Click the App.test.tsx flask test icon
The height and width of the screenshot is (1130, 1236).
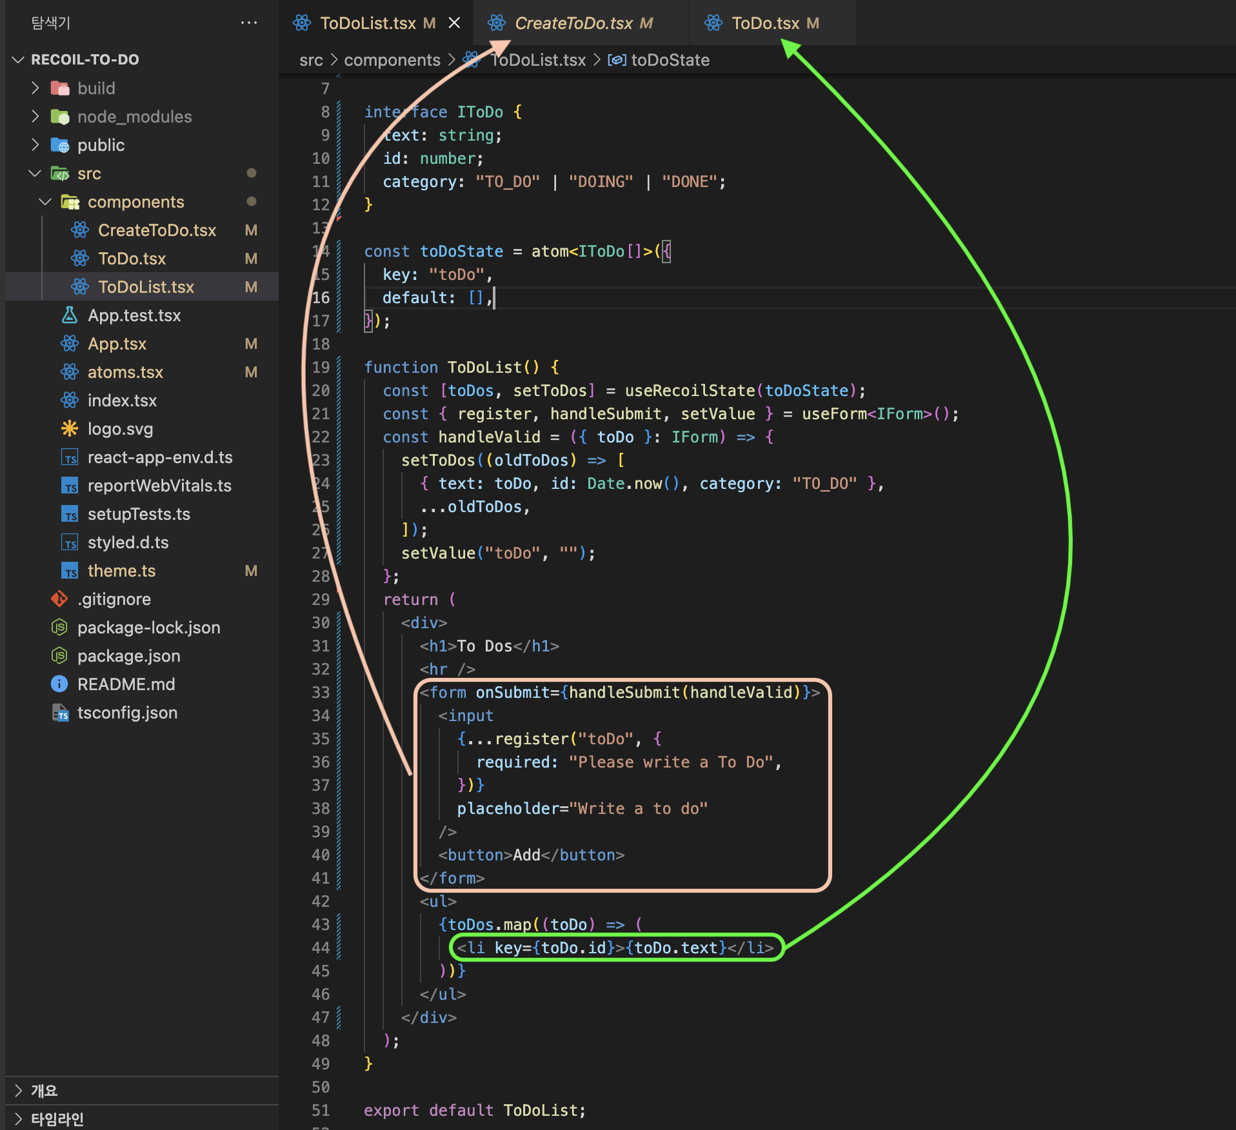[x=70, y=315]
